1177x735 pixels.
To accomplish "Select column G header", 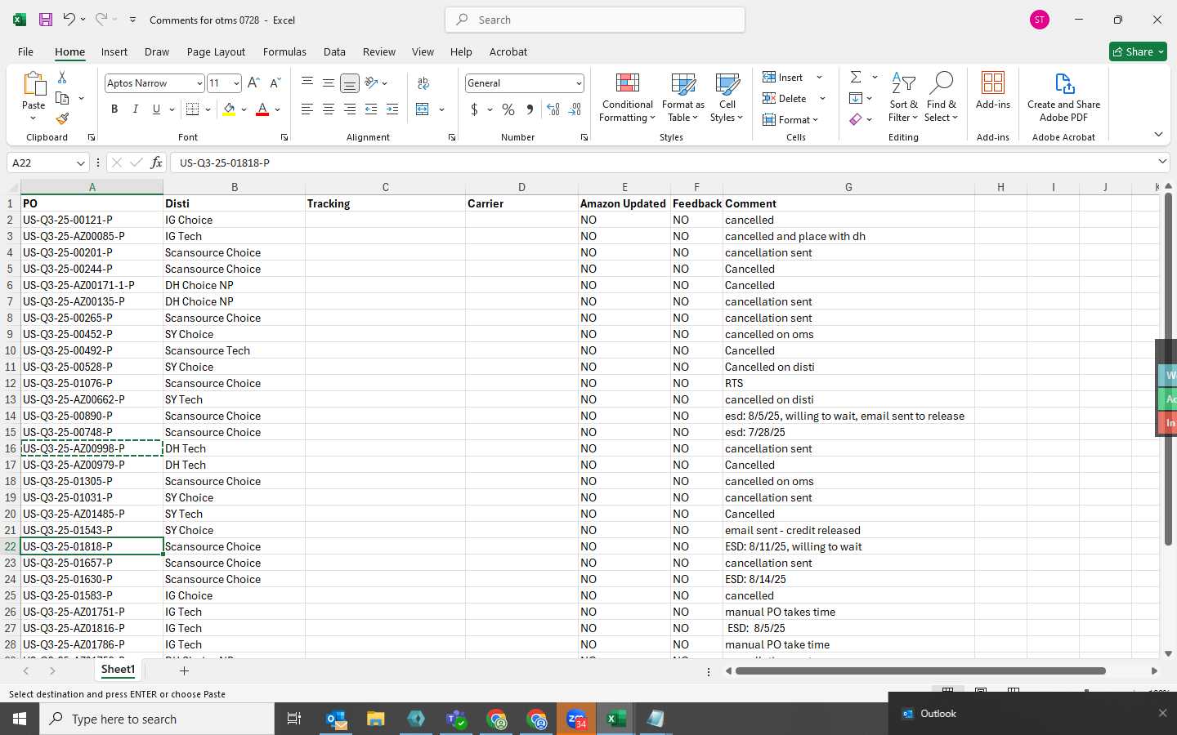I will [x=848, y=187].
